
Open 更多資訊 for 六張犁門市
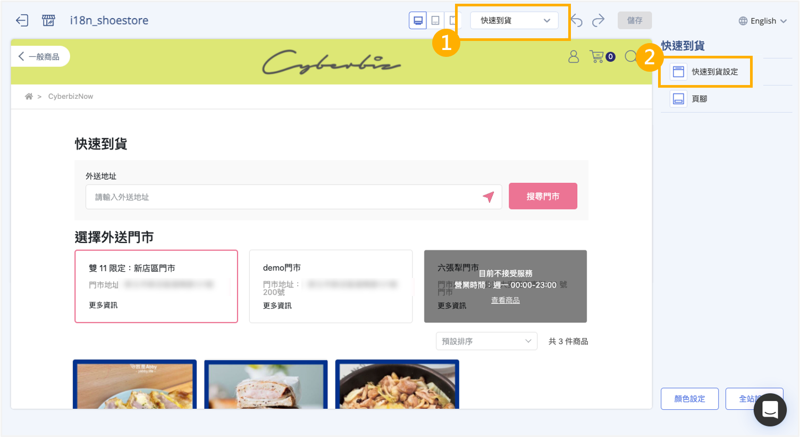tap(452, 306)
